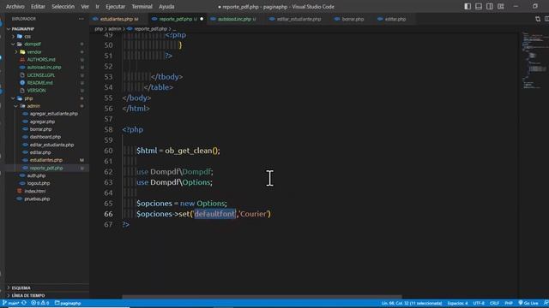Click admin breadcrumb segment
Screen dimensions: 549x308
[114, 28]
